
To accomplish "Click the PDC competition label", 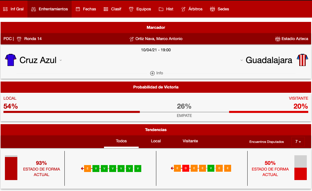I will [x=8, y=39].
